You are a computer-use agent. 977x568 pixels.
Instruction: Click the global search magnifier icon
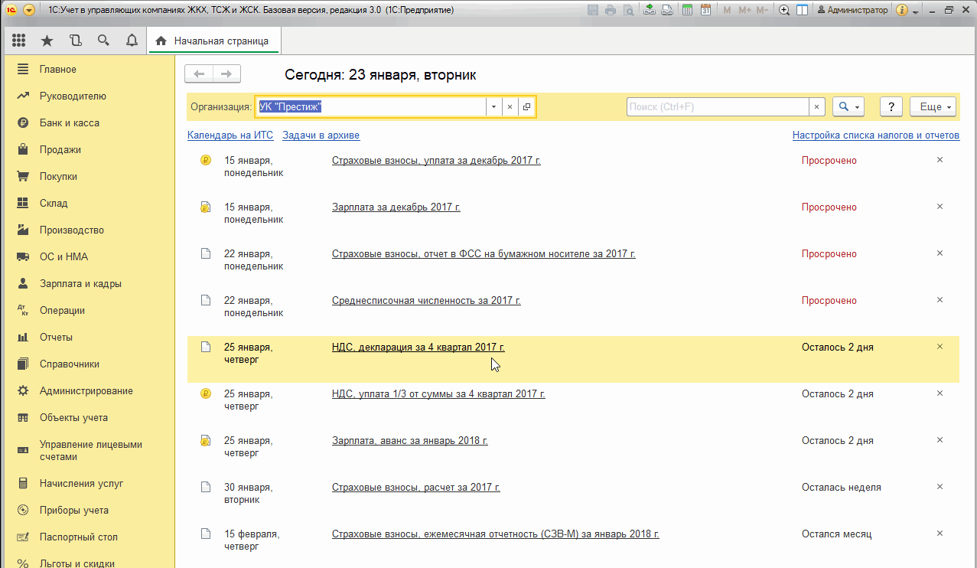103,41
